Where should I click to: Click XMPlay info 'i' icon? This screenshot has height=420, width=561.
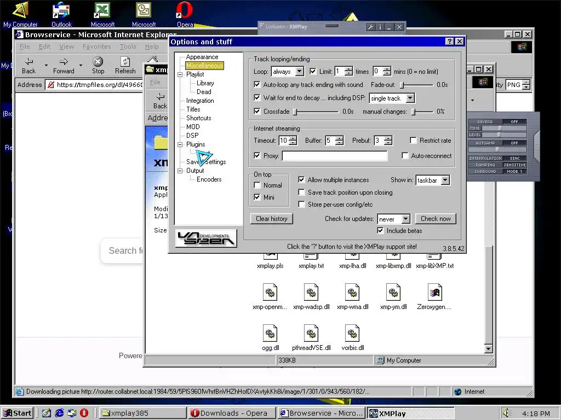[x=380, y=27]
